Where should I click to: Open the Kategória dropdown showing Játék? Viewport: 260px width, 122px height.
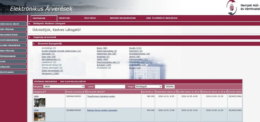pos(64,86)
